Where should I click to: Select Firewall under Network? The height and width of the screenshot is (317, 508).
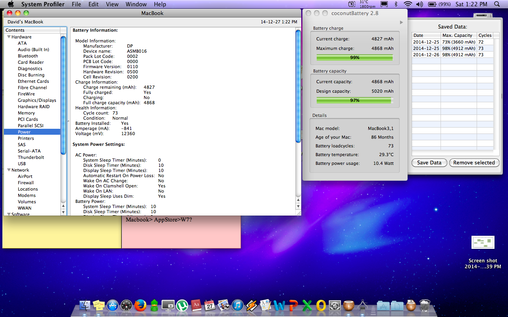click(32, 183)
